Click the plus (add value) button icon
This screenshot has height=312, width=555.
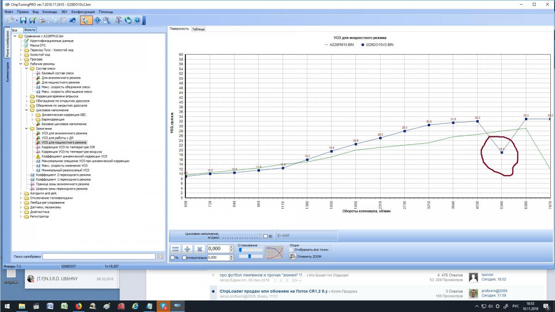[187, 249]
